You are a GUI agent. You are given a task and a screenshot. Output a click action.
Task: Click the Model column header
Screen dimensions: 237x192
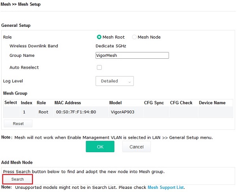(x=115, y=103)
